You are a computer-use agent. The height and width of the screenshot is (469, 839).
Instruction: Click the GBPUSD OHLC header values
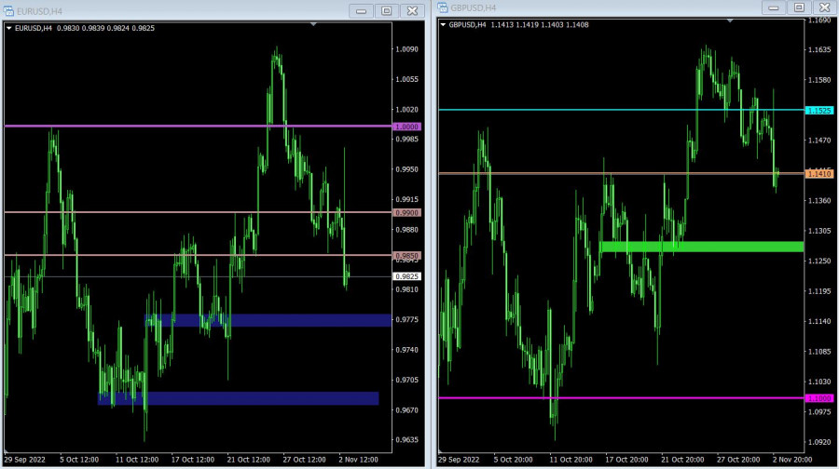[540, 24]
